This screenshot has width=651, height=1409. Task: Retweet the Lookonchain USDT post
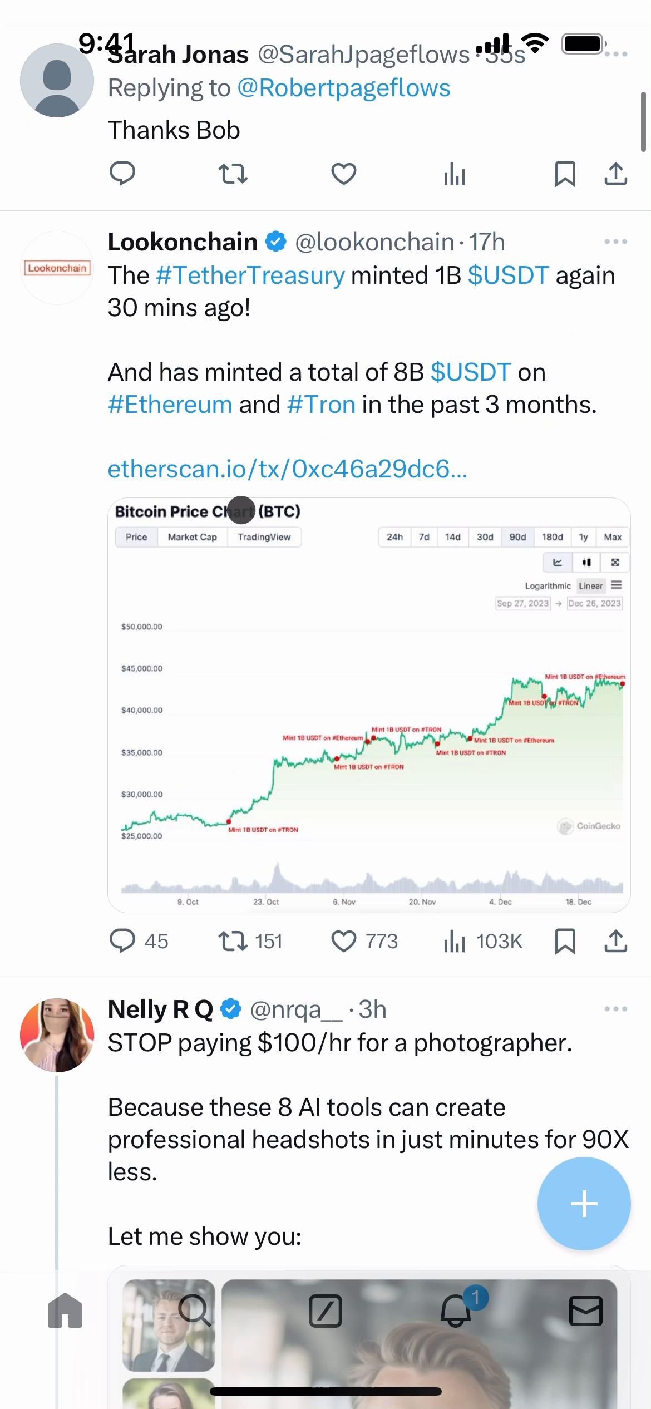coord(233,941)
